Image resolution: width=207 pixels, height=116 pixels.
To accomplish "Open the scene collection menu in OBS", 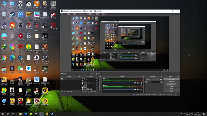I will 91,14.
